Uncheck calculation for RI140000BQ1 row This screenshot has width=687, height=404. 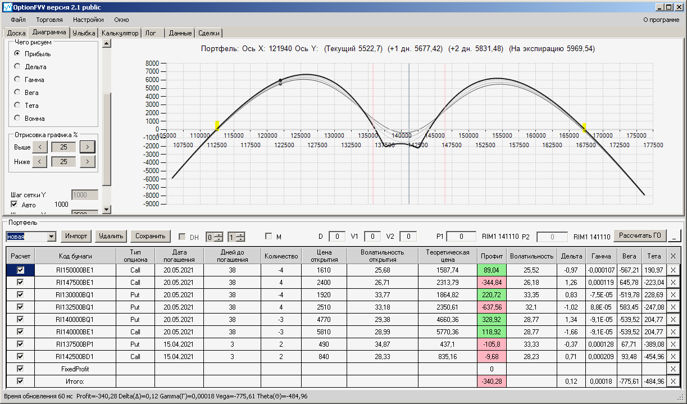[x=21, y=319]
